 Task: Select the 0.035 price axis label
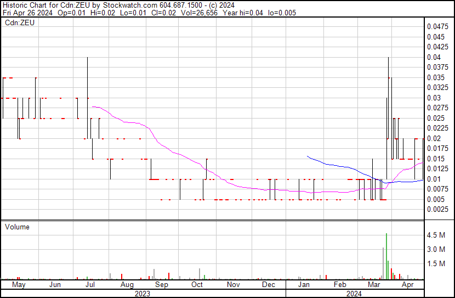(x=436, y=77)
